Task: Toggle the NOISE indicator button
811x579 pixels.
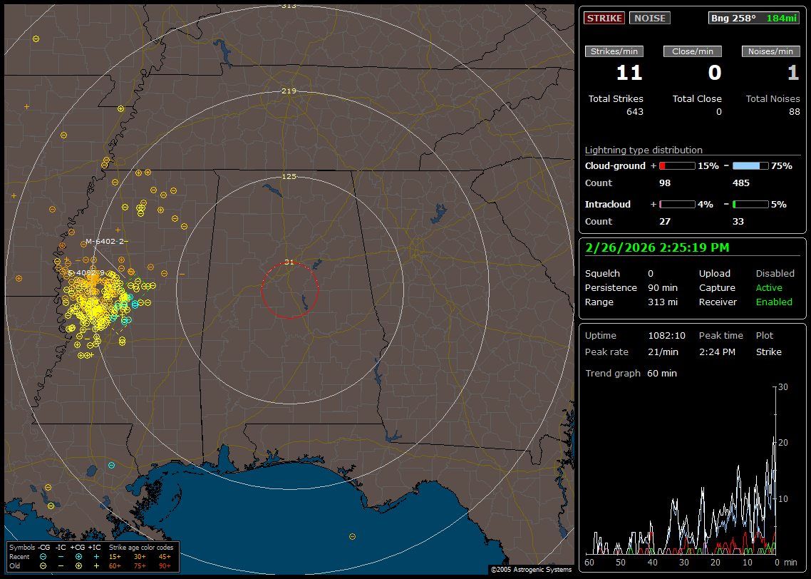Action: click(x=649, y=18)
